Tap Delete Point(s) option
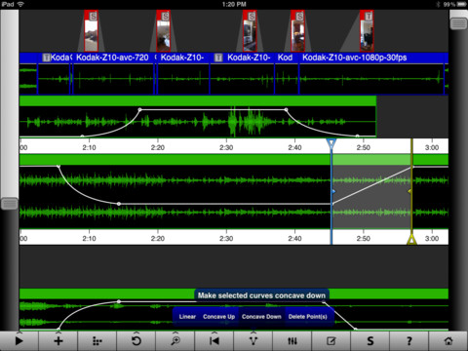468x351 pixels. (307, 317)
